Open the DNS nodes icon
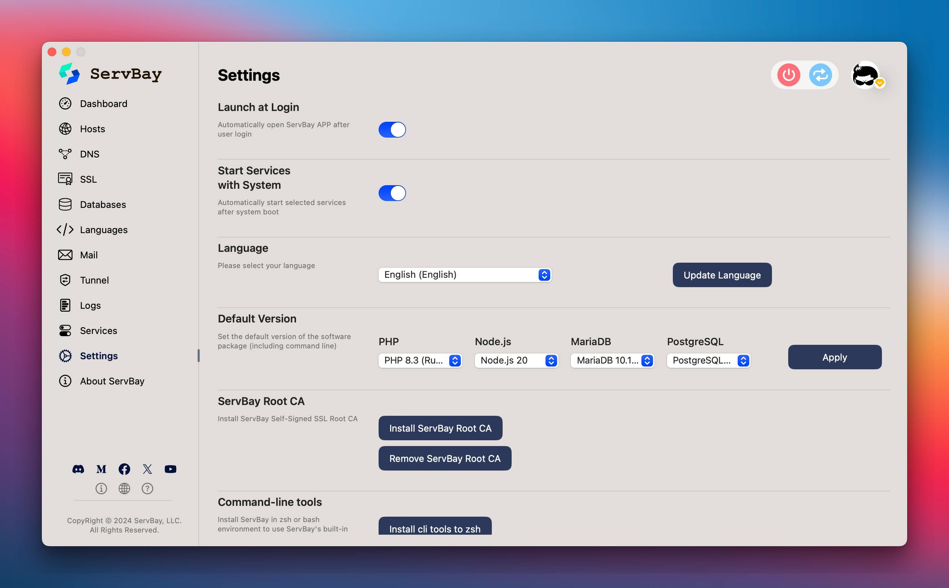The image size is (949, 588). click(65, 154)
